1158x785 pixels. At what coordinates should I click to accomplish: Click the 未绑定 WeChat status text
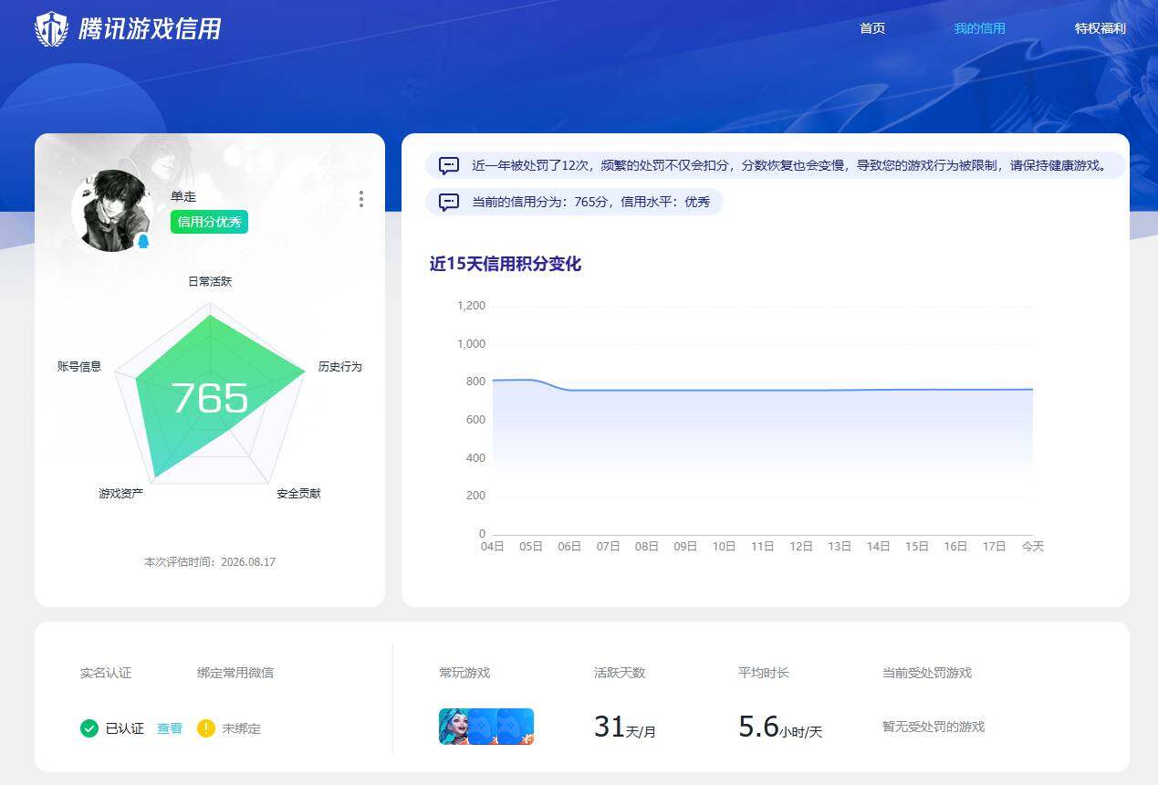tap(242, 728)
